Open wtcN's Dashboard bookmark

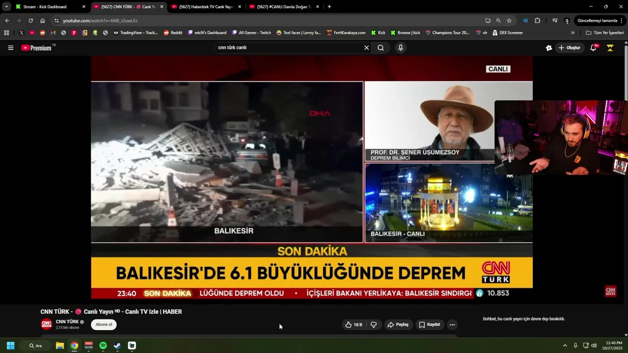(207, 33)
